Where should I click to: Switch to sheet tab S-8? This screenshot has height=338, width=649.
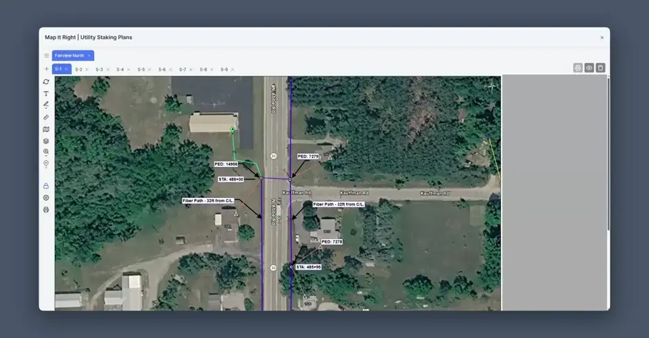coord(203,70)
